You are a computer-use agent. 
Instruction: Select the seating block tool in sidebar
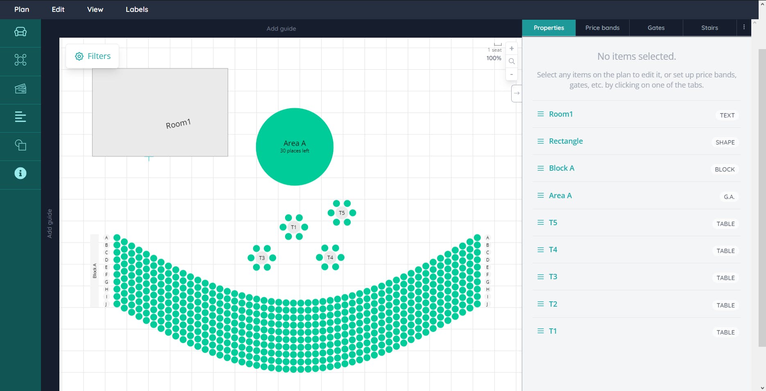20,32
